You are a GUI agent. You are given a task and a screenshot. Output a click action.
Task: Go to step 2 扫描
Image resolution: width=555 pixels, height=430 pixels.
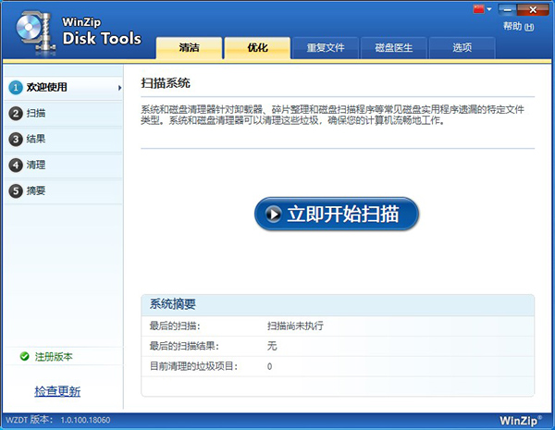coord(64,113)
